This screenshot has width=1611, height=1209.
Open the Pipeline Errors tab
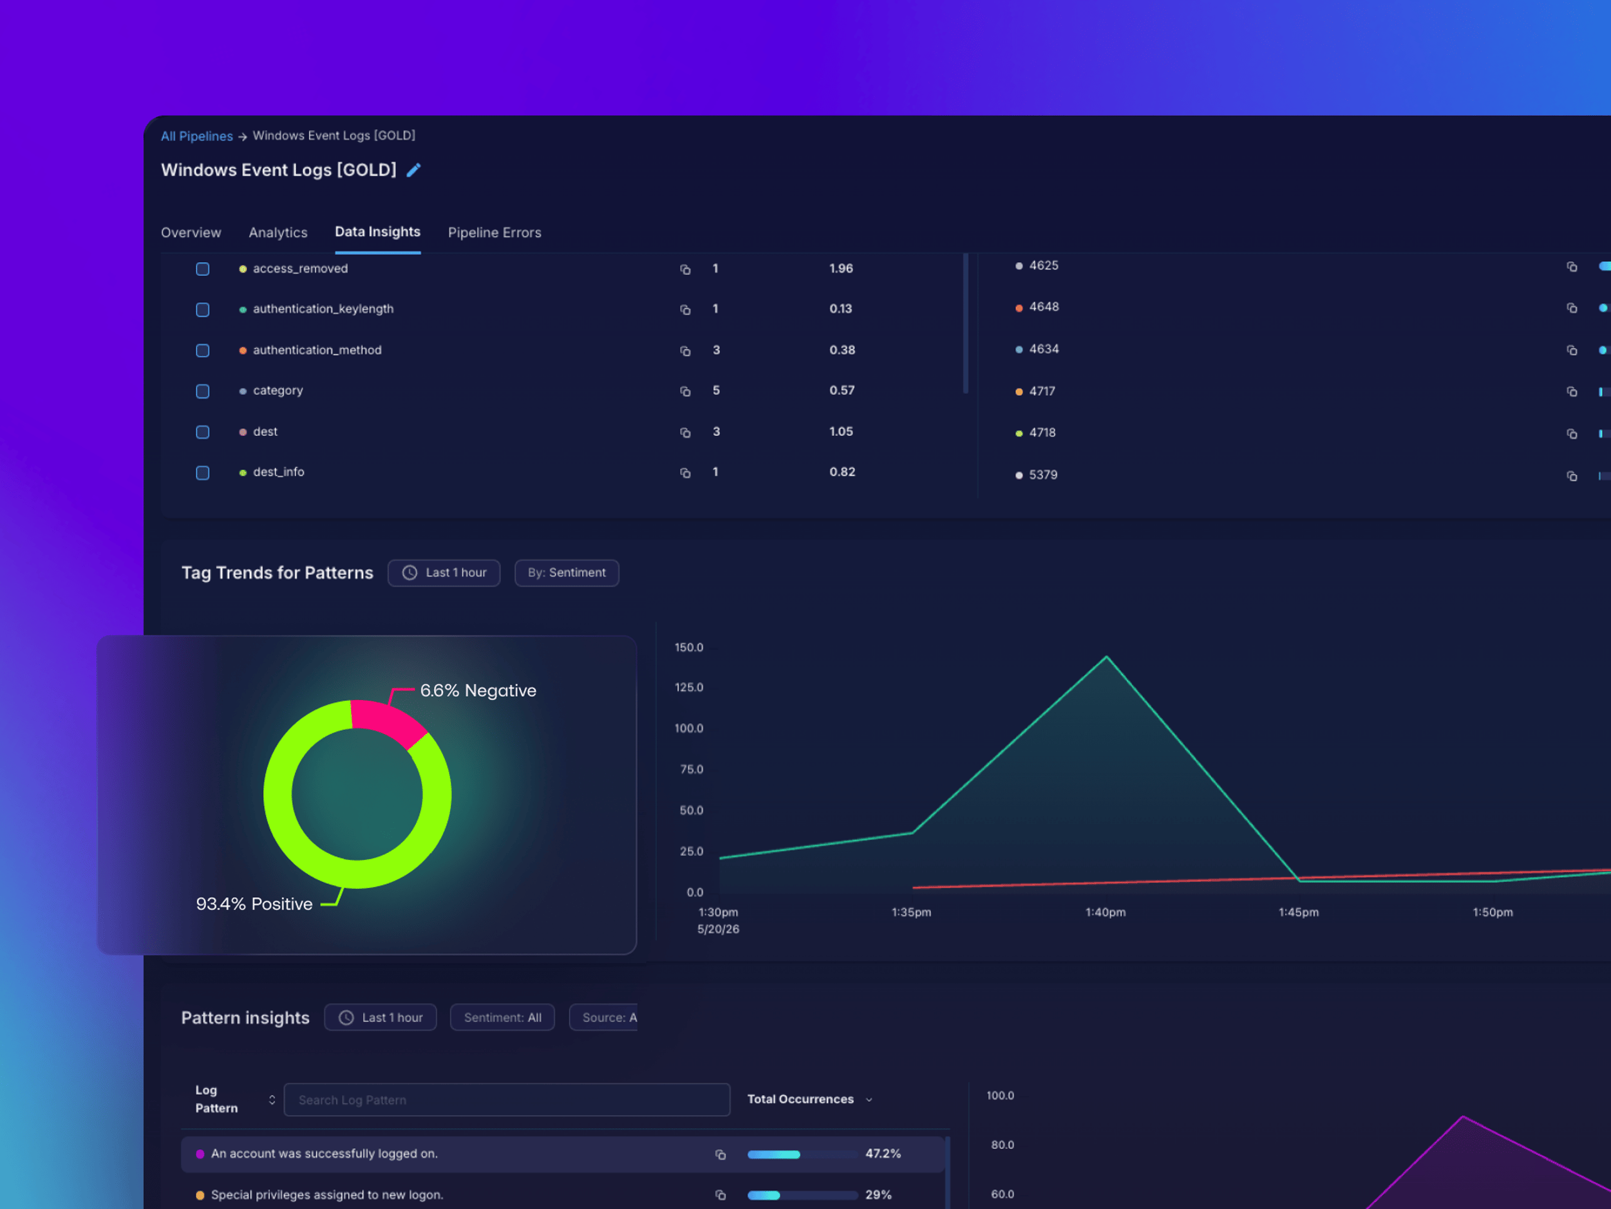coord(495,233)
